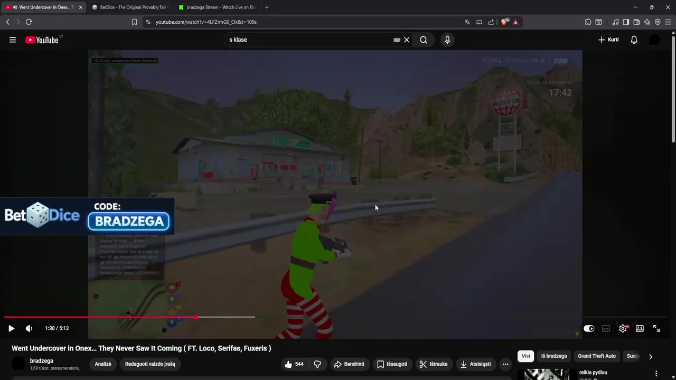Open Brave Leo AI sparkle icon
Image resolution: width=676 pixels, height=380 pixels.
pyautogui.click(x=647, y=22)
